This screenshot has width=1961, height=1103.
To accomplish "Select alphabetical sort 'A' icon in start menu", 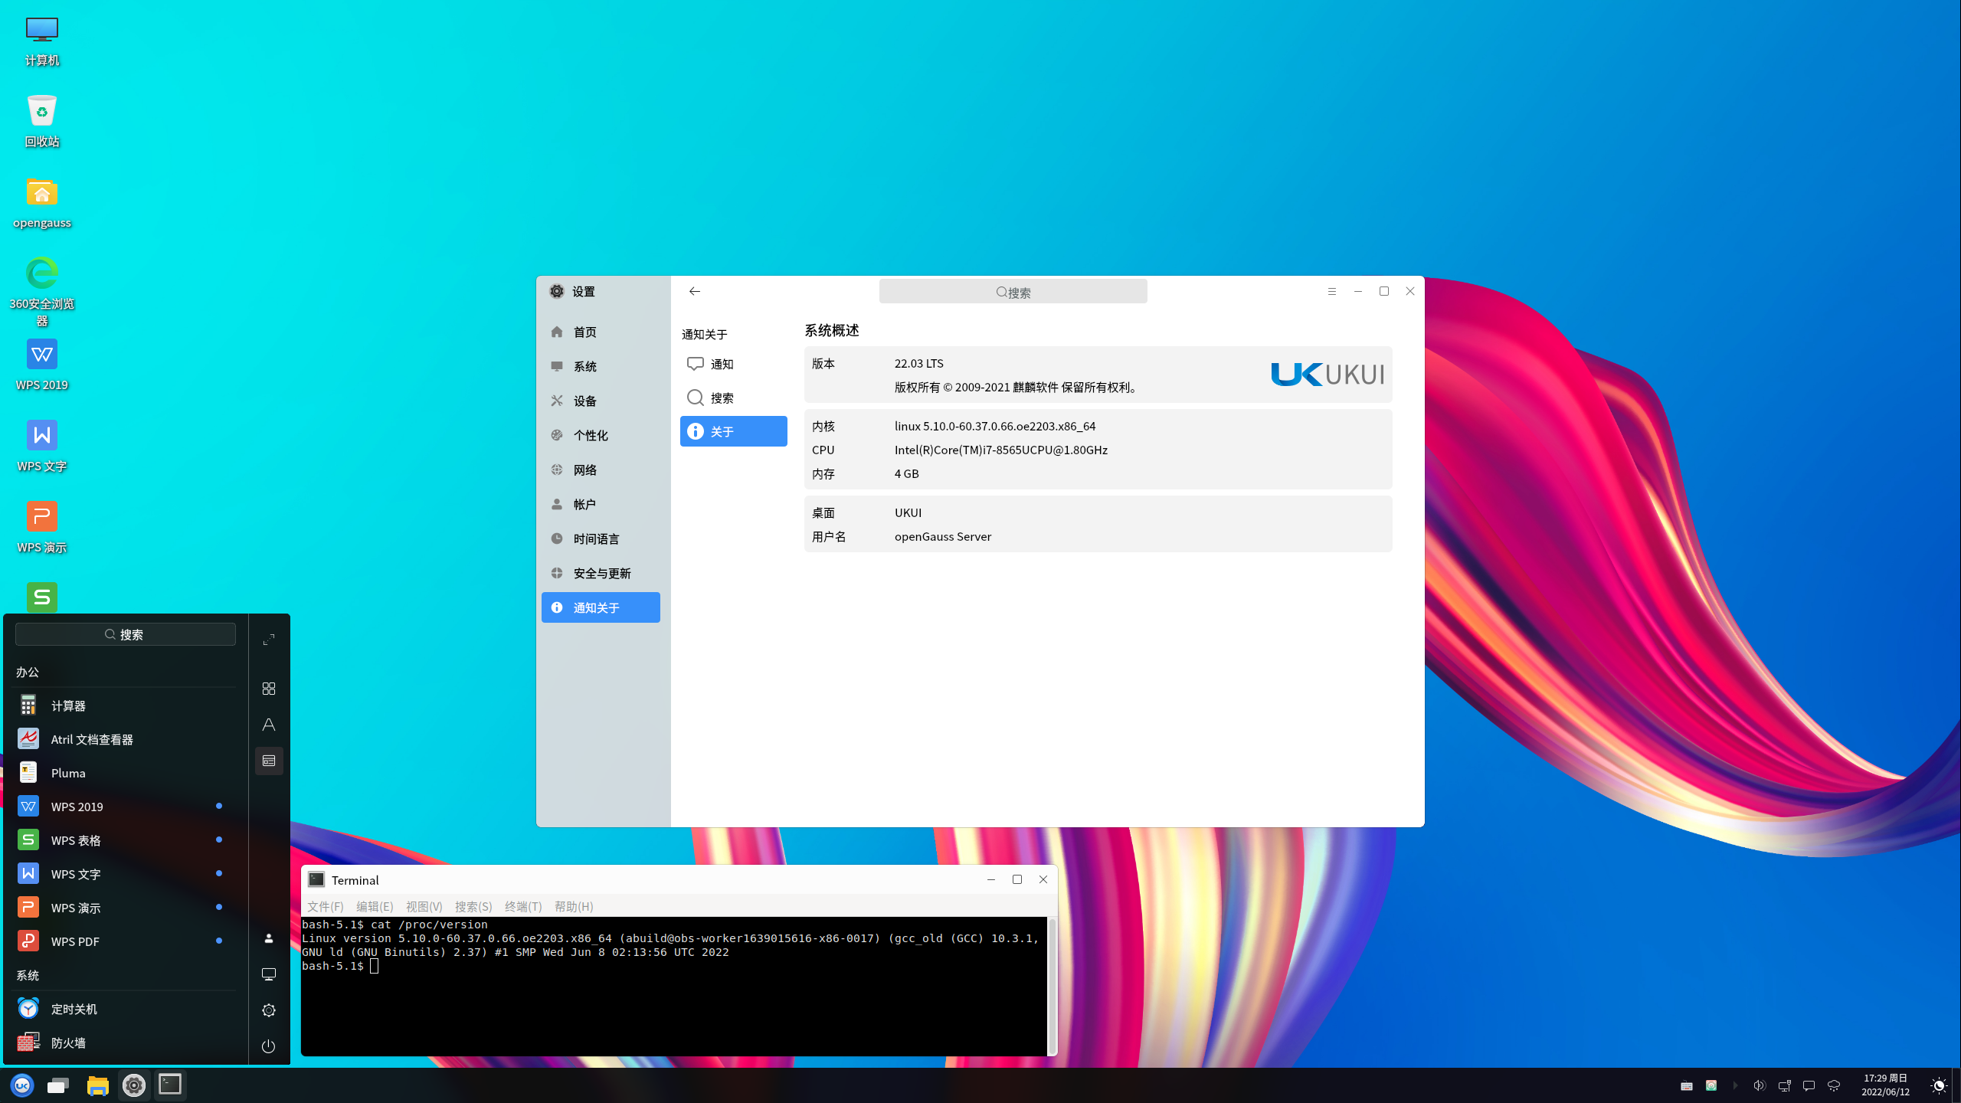I will coord(268,725).
